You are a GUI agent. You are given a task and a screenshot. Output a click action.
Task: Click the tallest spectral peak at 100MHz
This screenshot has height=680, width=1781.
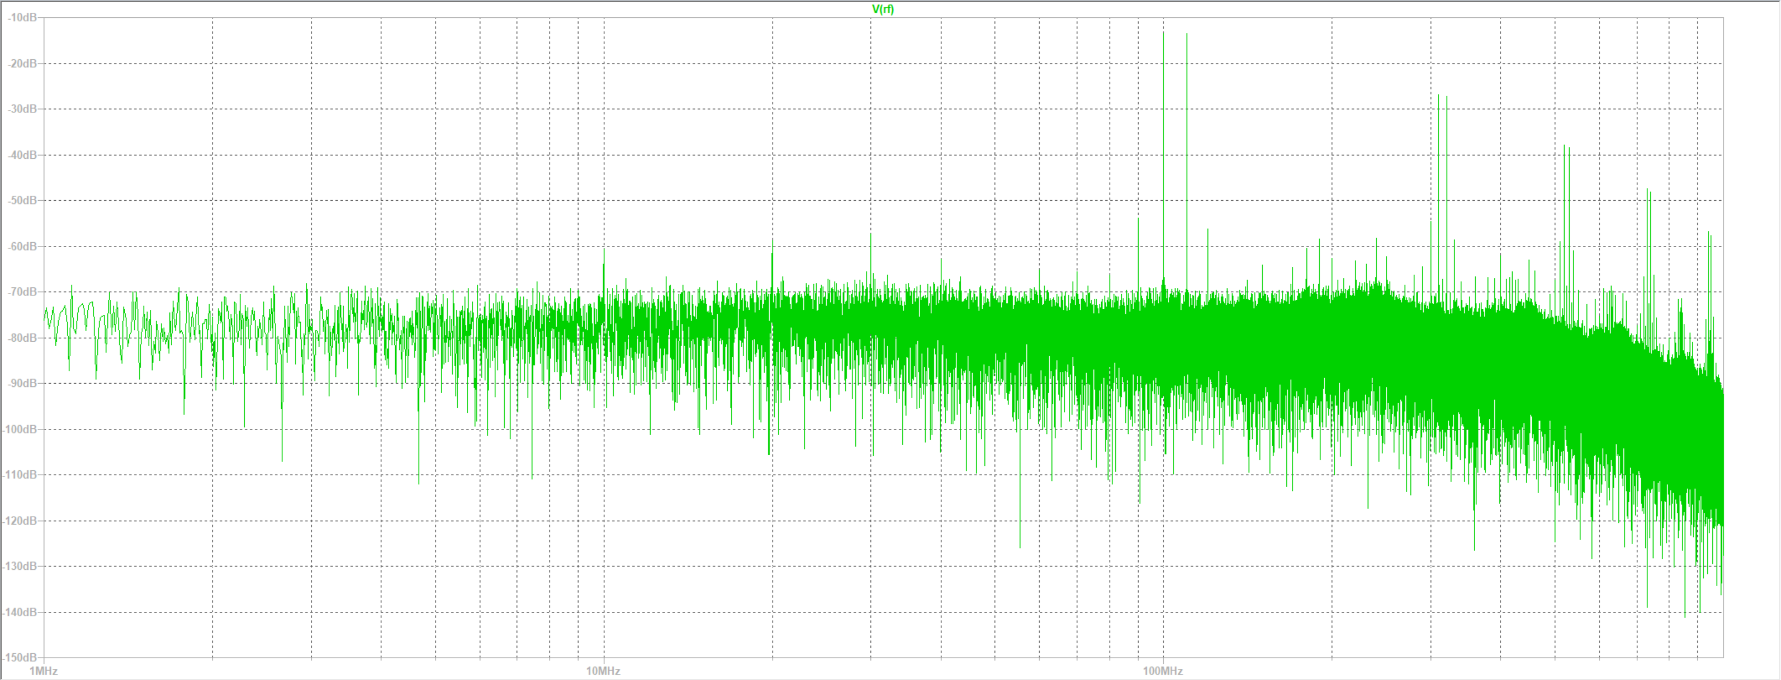(x=1163, y=35)
